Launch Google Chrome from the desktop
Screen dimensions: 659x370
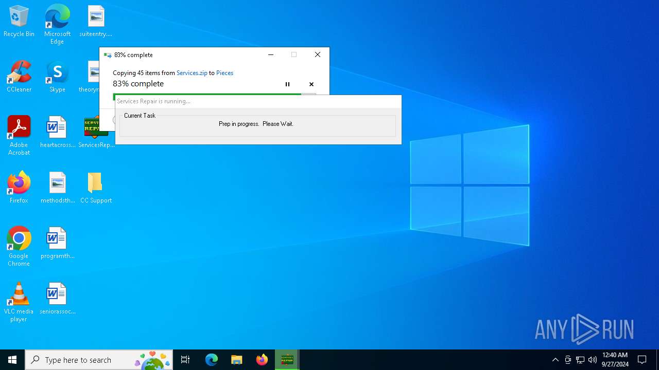pyautogui.click(x=19, y=247)
